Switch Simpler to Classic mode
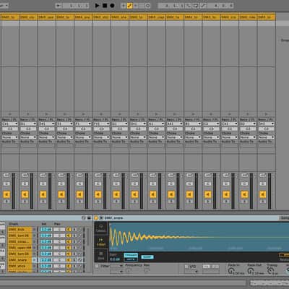 point(101,228)
